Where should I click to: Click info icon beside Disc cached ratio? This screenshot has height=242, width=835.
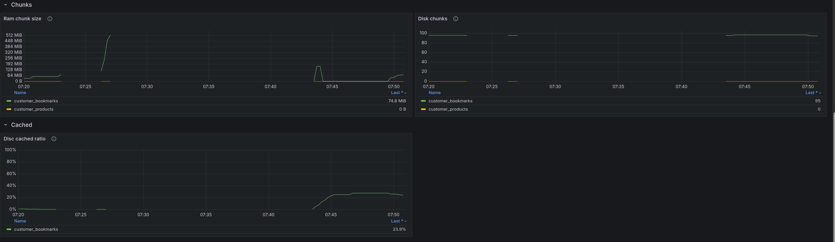point(54,139)
